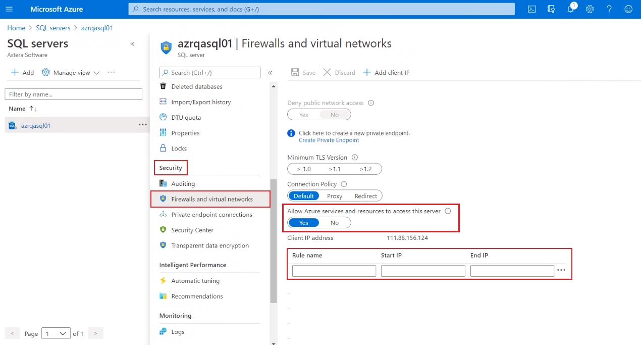The width and height of the screenshot is (641, 345).
Task: Open DTU quota
Action: tap(186, 118)
